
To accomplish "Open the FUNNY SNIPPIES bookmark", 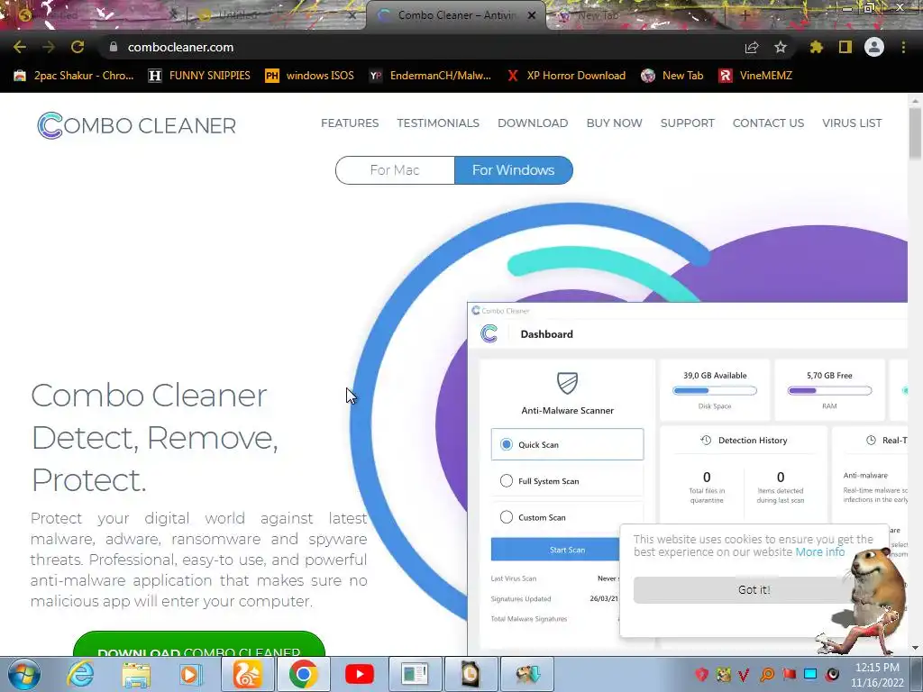I will tap(199, 76).
